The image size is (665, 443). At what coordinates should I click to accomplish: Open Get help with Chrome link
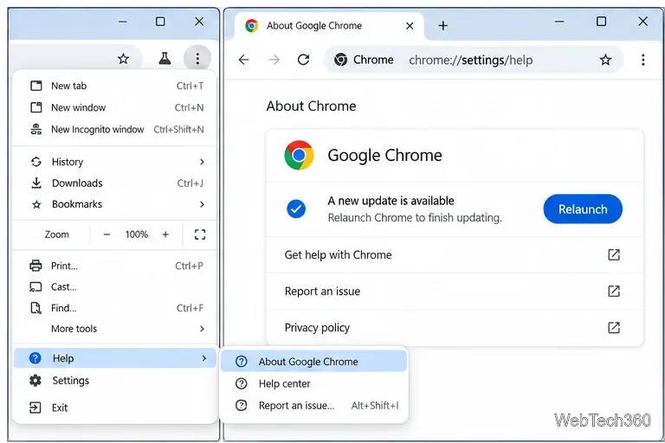click(455, 254)
